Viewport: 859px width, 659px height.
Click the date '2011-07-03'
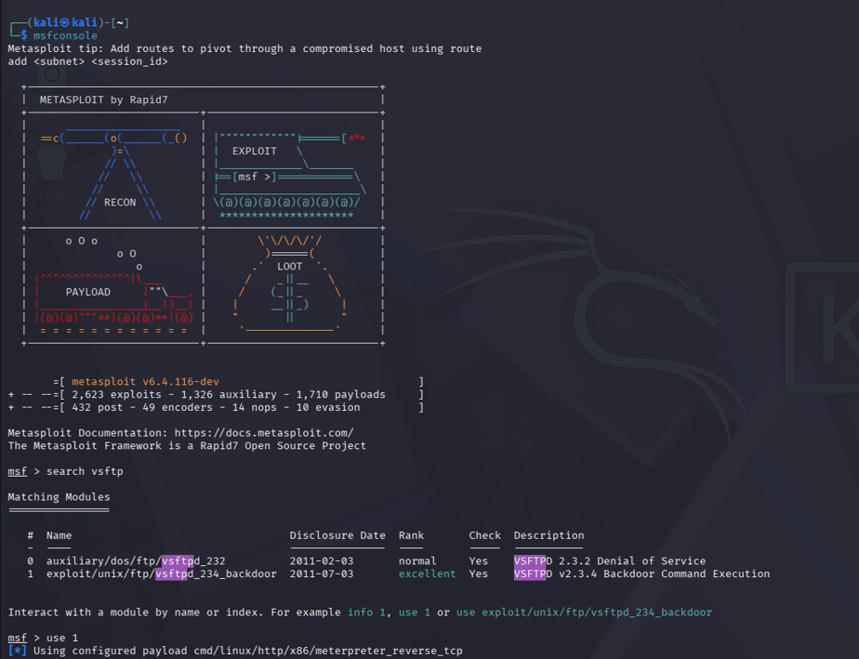click(322, 573)
